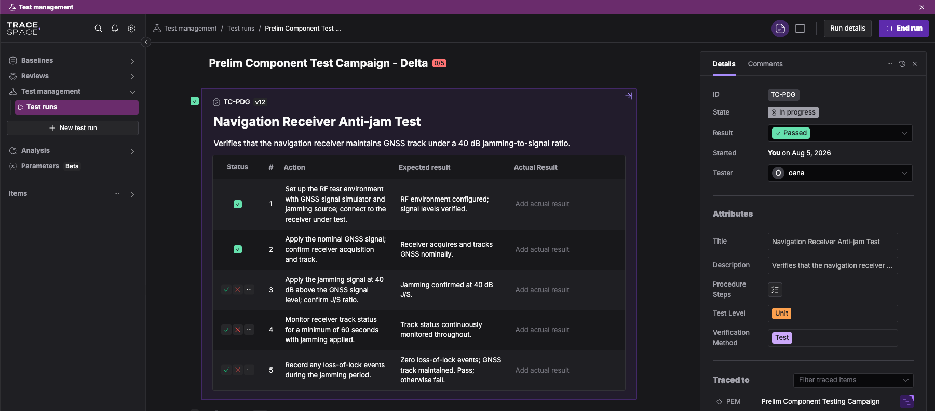Select Test runs in the sidebar
The image size is (935, 411).
[77, 107]
